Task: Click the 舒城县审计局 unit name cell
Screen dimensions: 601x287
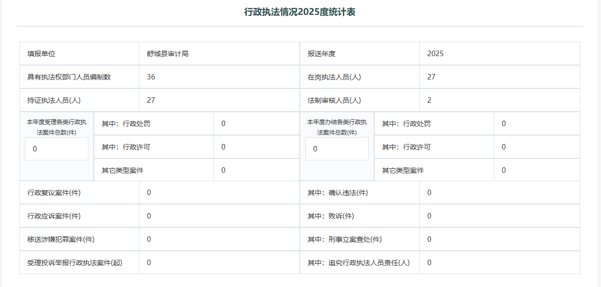Action: coord(168,54)
